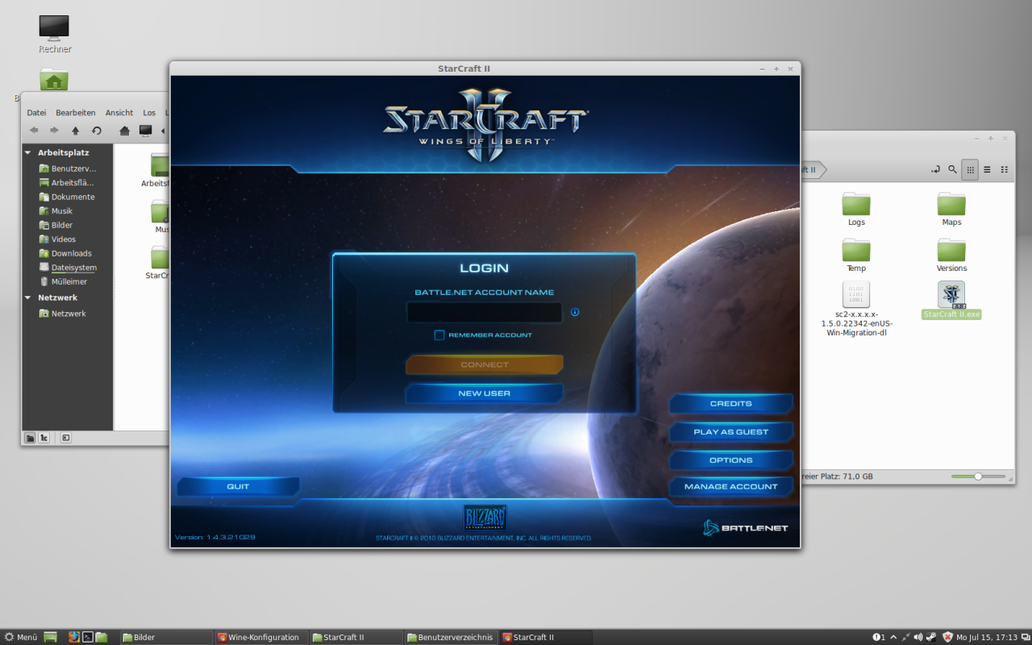This screenshot has width=1032, height=645.
Task: Select StarCraft II.exe in the file manager
Action: (951, 300)
